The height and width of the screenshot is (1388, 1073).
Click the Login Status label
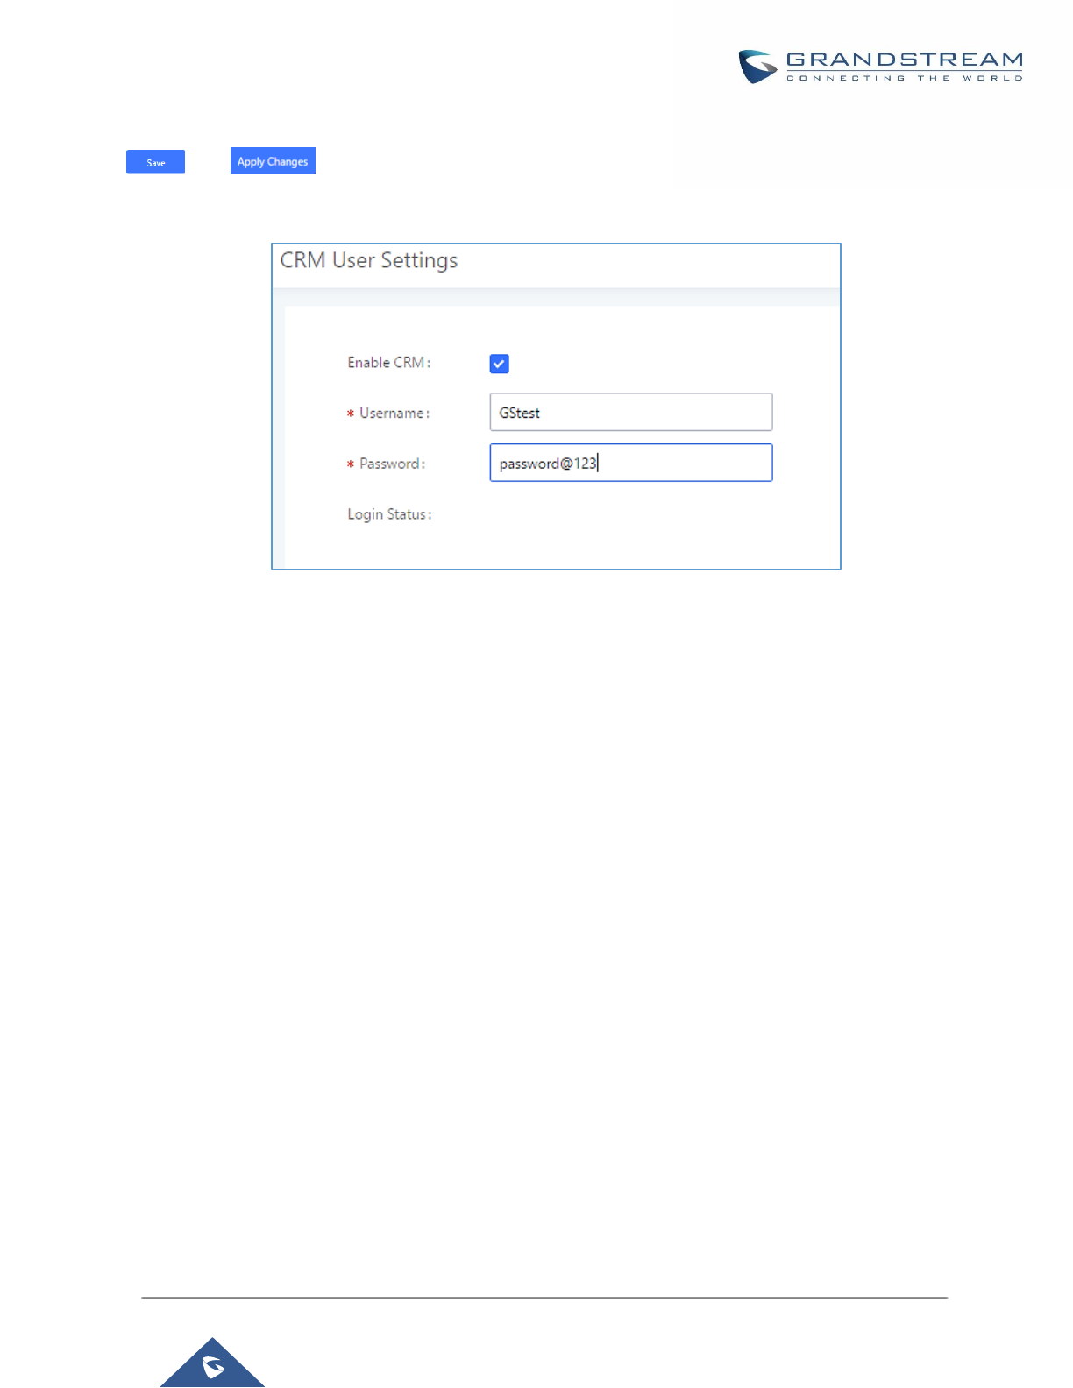(x=390, y=514)
